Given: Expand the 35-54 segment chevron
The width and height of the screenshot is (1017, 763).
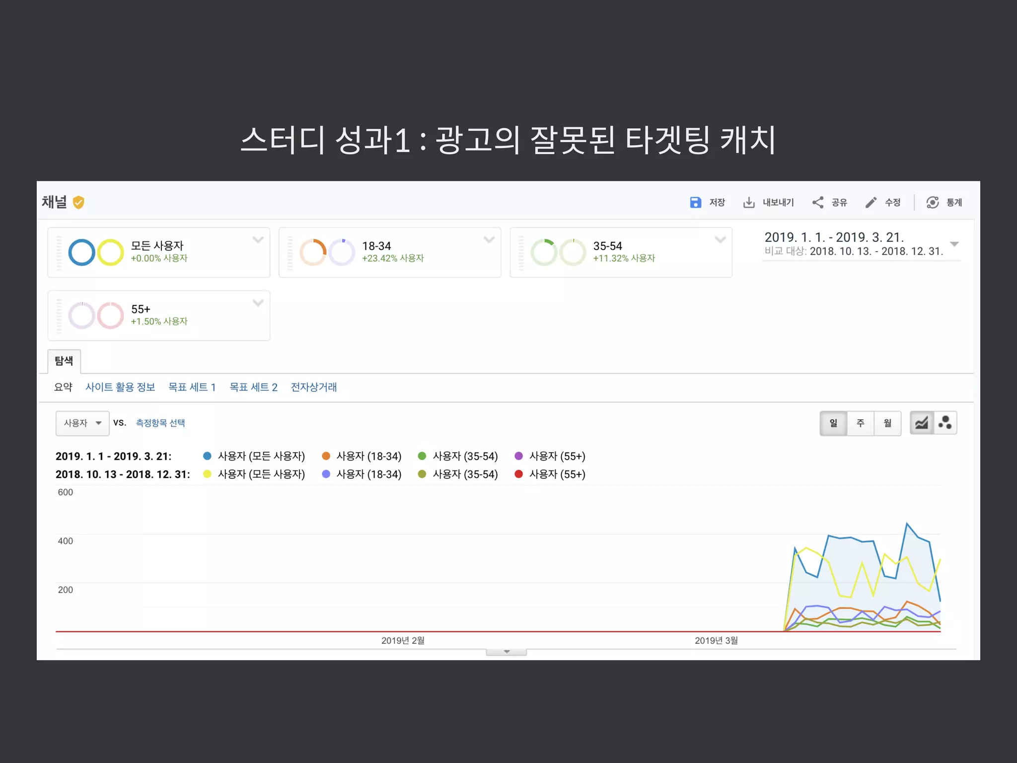Looking at the screenshot, I should (x=720, y=240).
